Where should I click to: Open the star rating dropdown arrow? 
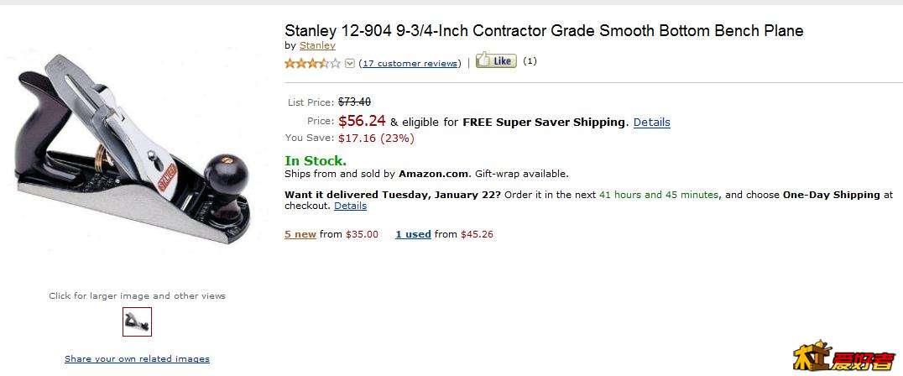[x=350, y=63]
